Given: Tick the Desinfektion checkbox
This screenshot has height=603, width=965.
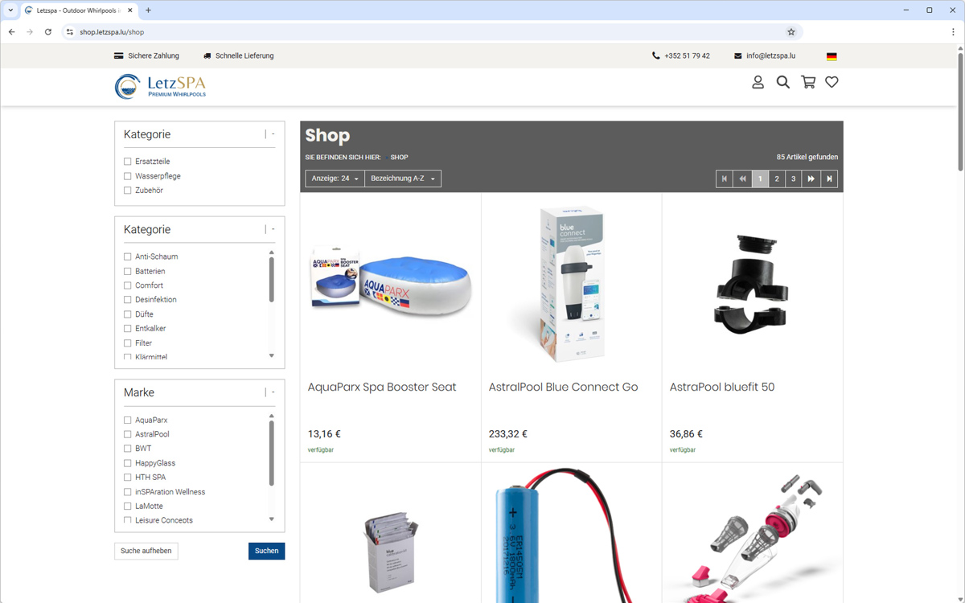Looking at the screenshot, I should 128,300.
